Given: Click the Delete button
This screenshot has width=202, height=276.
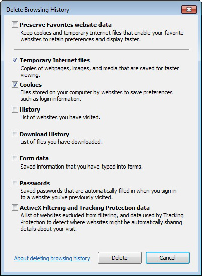Looking at the screenshot, I should 120,258.
